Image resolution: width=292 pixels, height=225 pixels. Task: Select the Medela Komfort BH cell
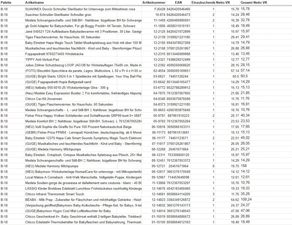pyautogui.click(x=83, y=121)
